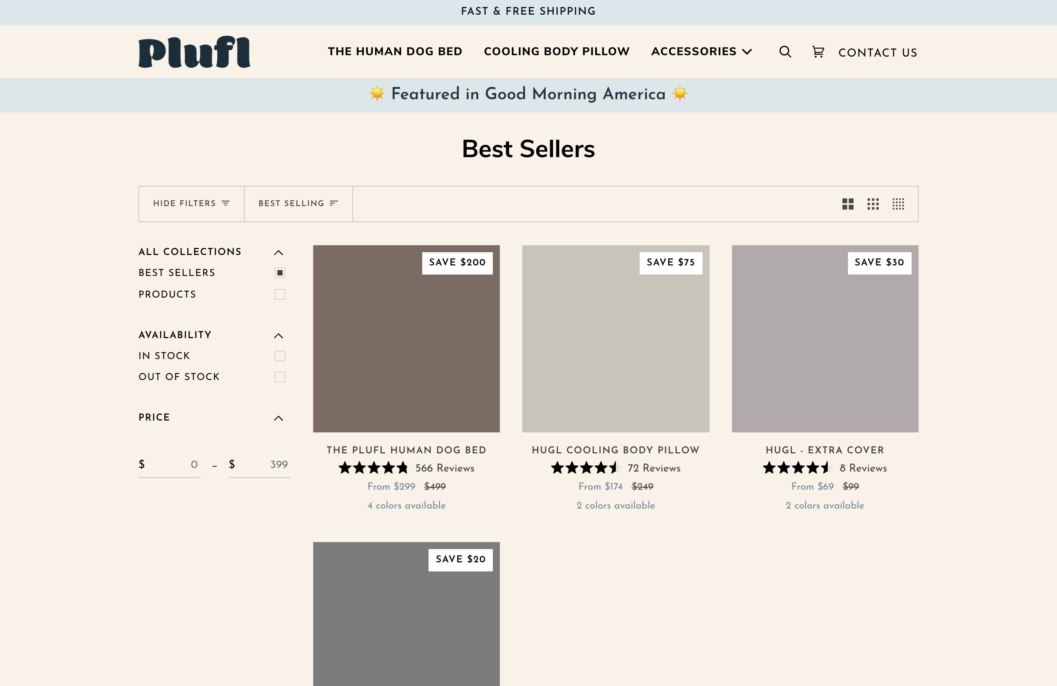
Task: Open the shopping cart icon
Action: 818,52
